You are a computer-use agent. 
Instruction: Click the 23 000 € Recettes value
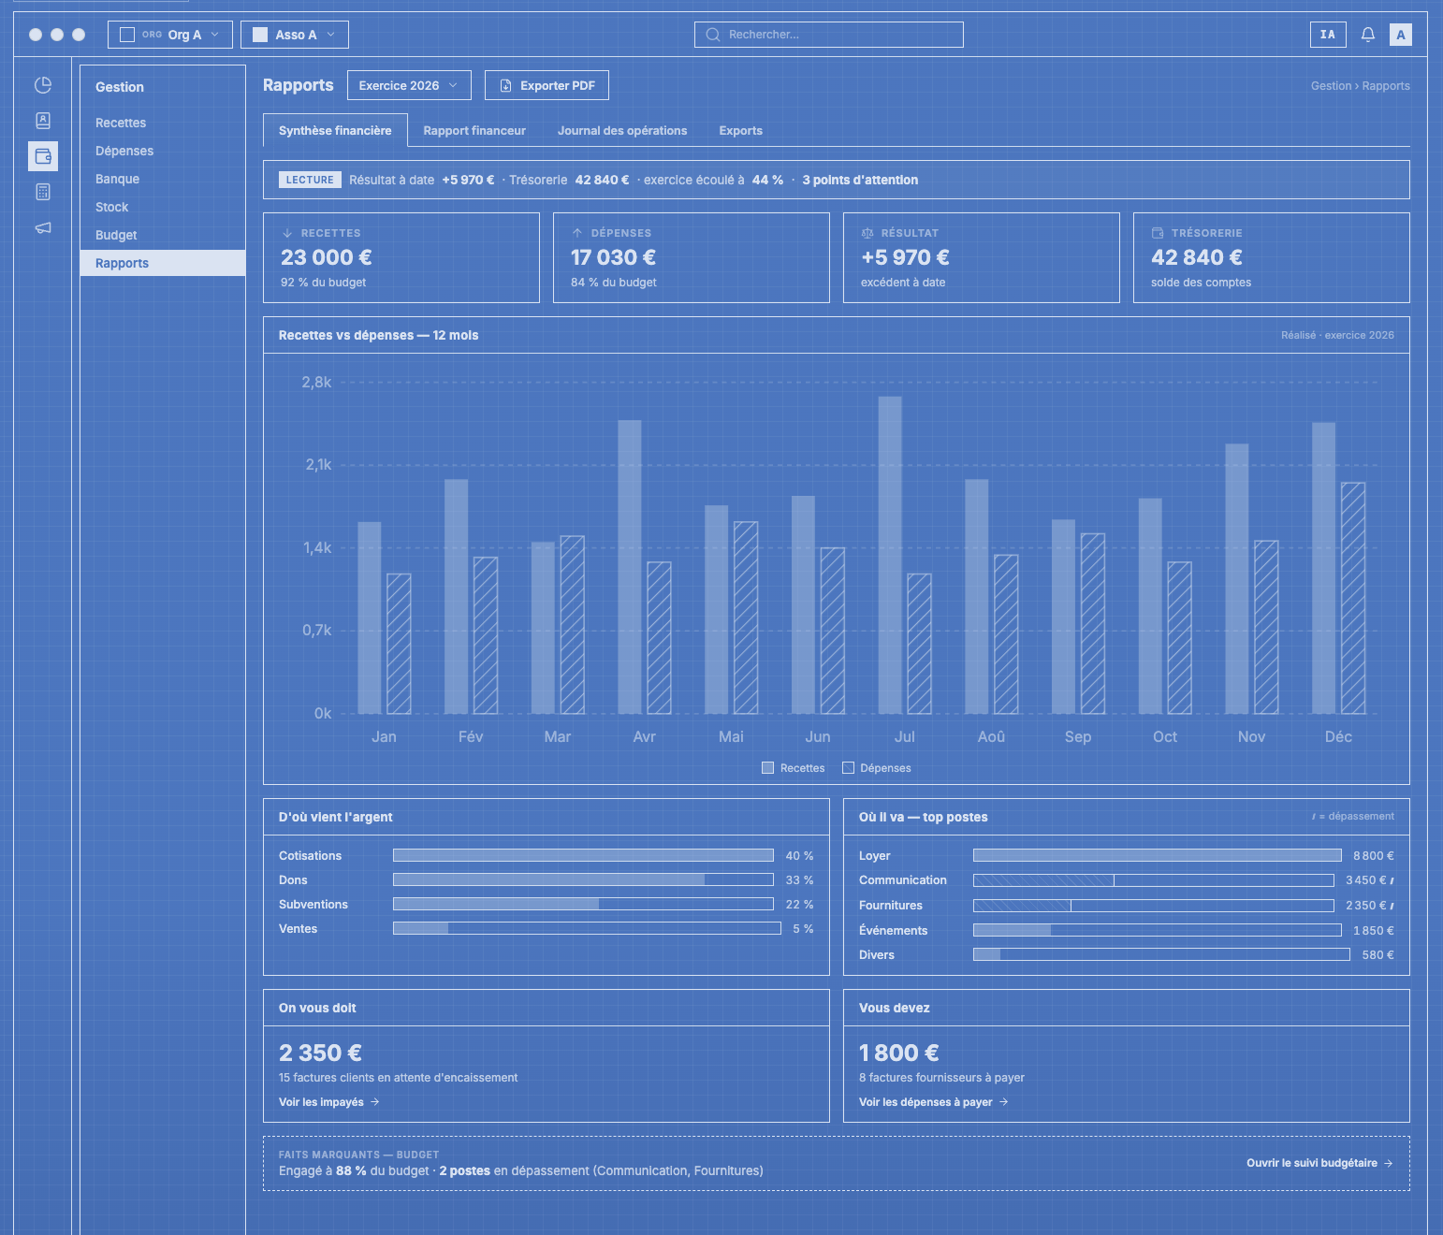327,257
